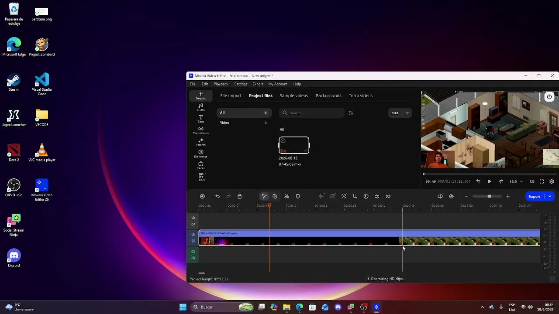The width and height of the screenshot is (559, 314).
Task: Toggle link on the audio track
Action: [193, 258]
